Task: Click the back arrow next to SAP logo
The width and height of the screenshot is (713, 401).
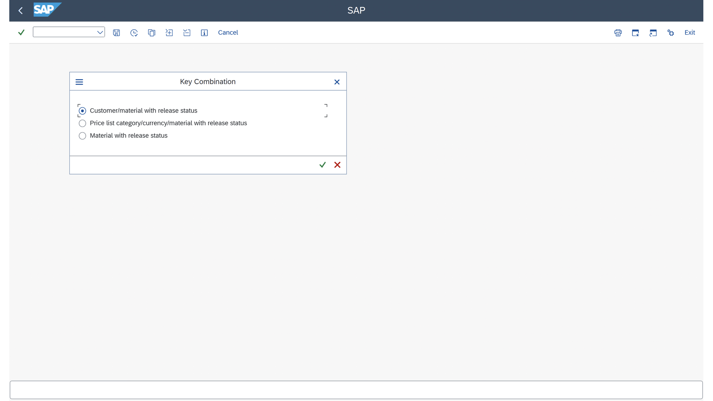Action: coord(21,11)
